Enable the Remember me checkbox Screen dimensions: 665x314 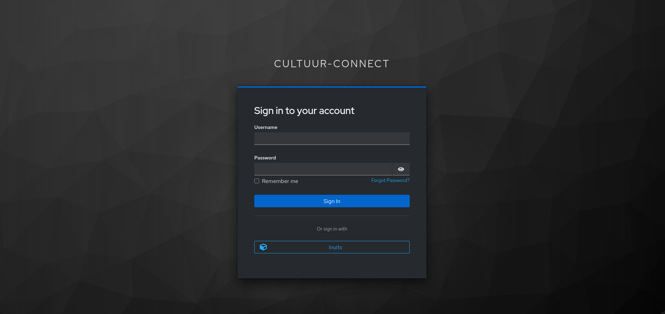tap(257, 181)
